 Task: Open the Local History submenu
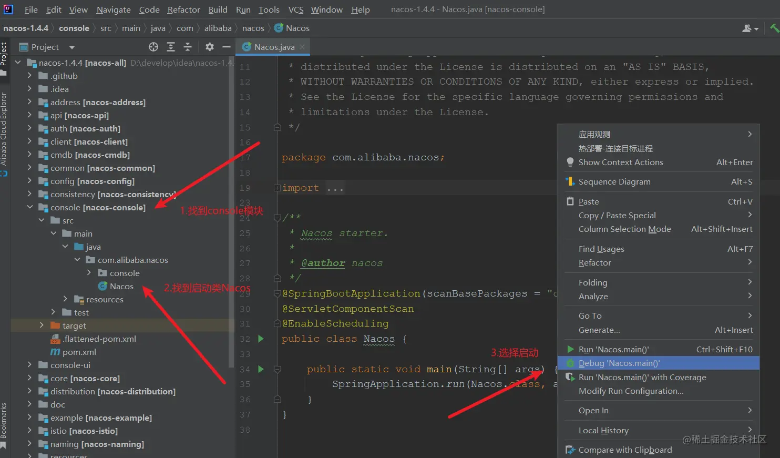tap(659, 431)
